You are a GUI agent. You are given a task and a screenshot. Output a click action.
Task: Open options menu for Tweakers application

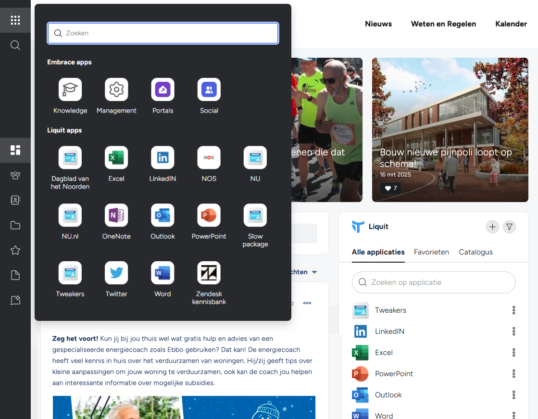(x=513, y=310)
